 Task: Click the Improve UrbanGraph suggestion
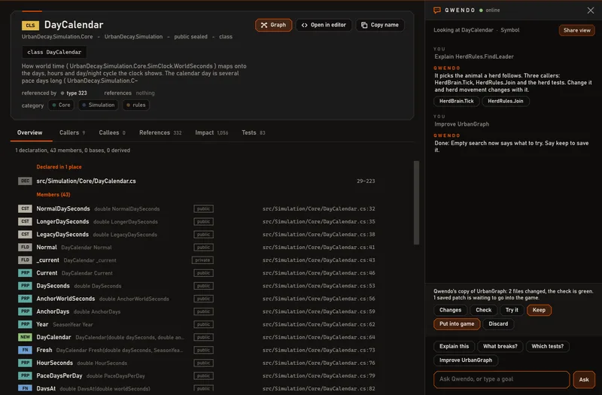465,360
